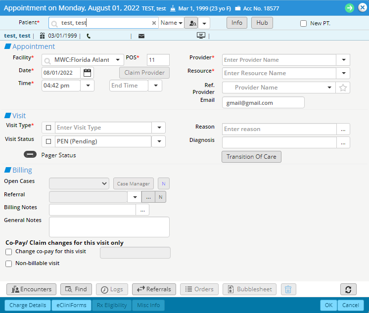Switch to eCliniForms tab
Viewport: 369px width, 313px height.
71,305
